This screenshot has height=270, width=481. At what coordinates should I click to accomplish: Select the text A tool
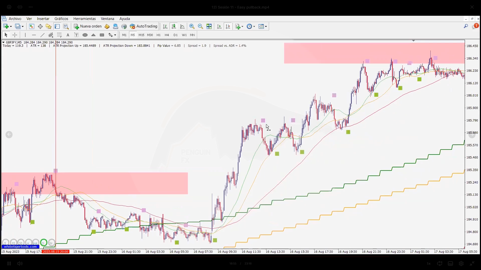[x=68, y=35]
